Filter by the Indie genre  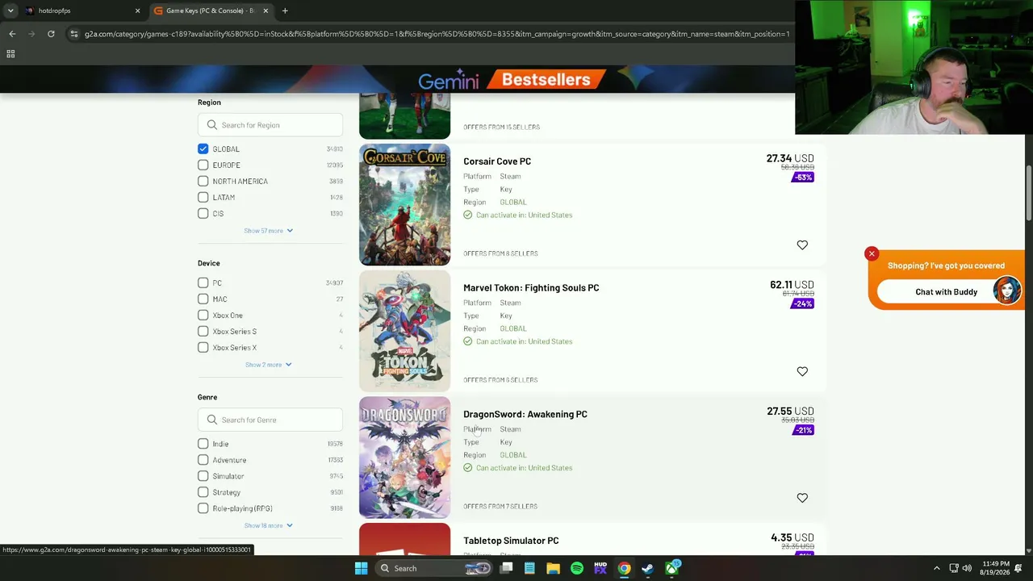point(203,444)
